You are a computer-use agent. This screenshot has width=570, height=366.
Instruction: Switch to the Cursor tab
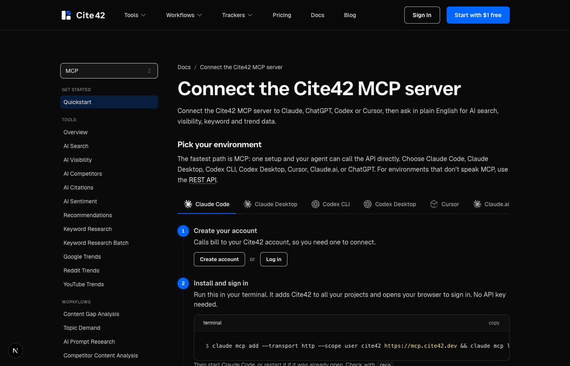click(445, 204)
